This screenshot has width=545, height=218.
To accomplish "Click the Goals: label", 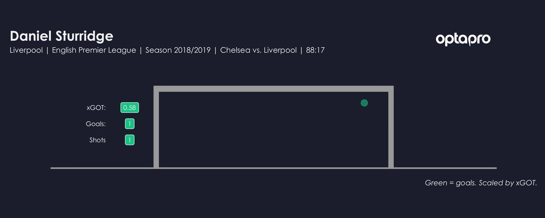I will pyautogui.click(x=96, y=124).
